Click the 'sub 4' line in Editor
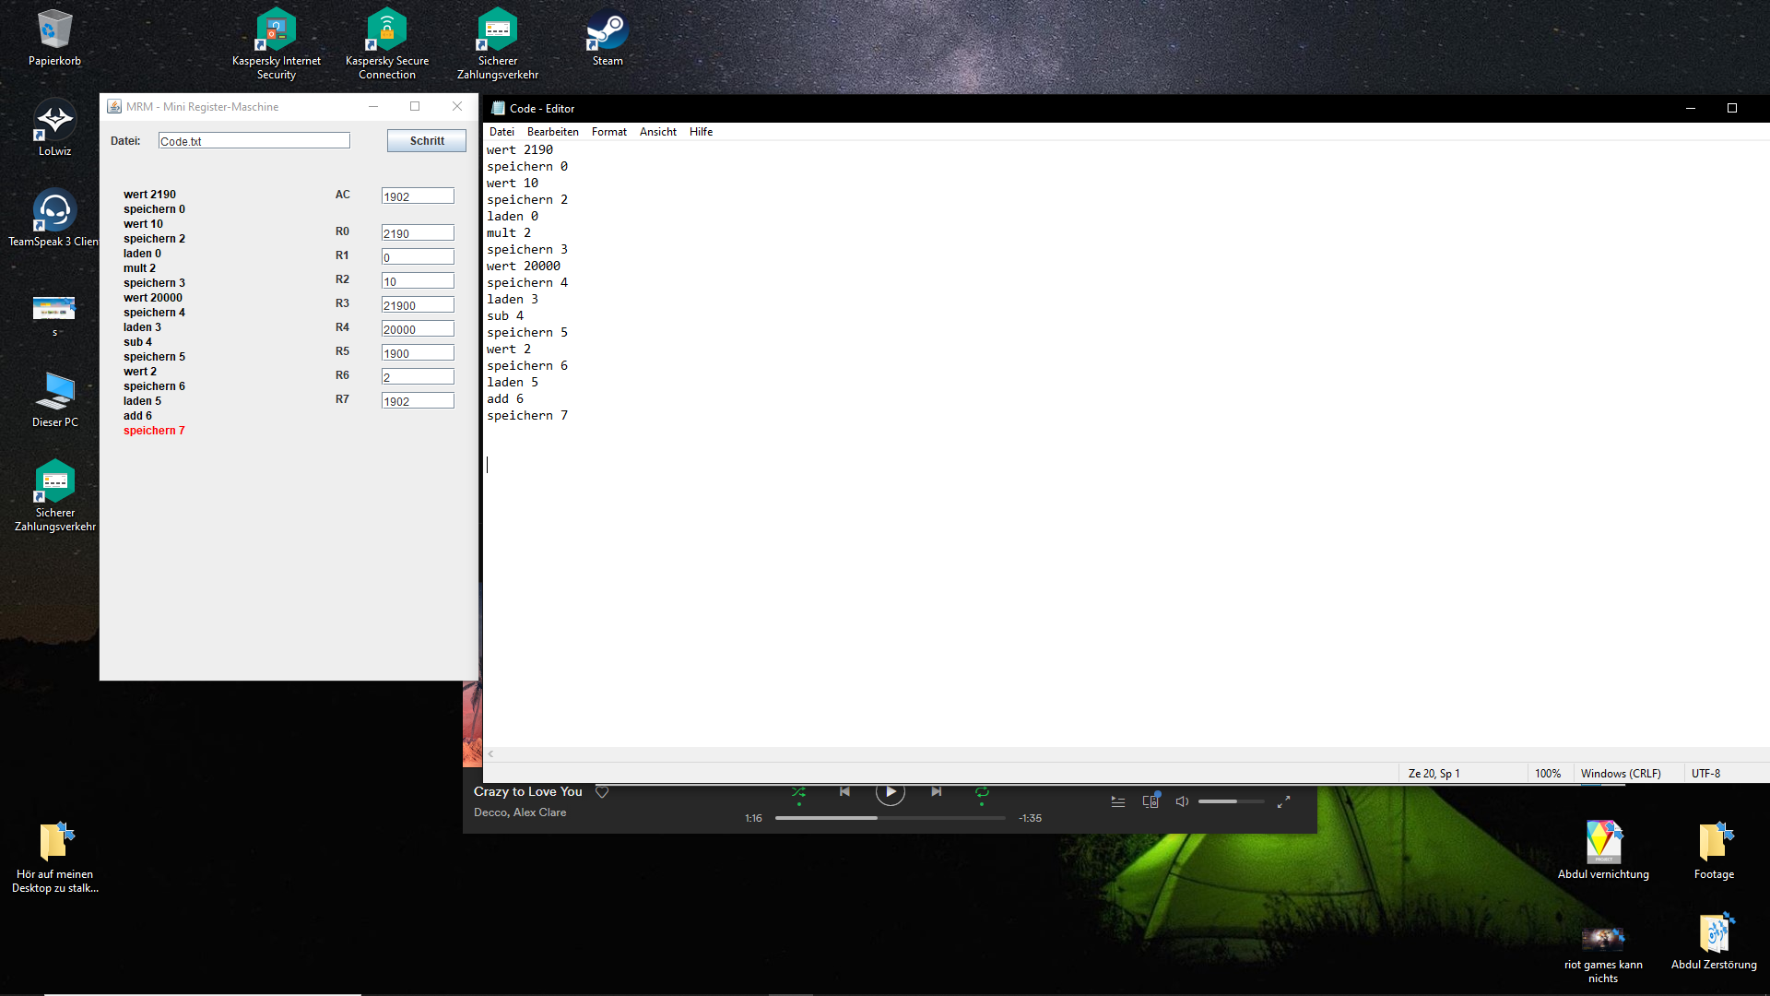 (x=505, y=315)
